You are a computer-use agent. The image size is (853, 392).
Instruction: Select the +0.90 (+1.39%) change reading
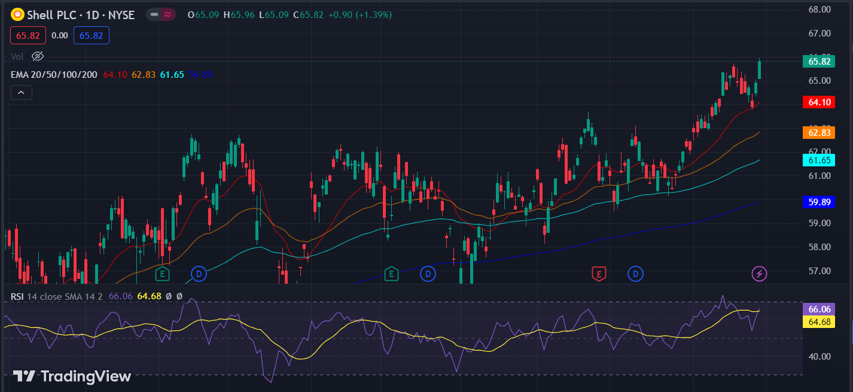tap(360, 14)
